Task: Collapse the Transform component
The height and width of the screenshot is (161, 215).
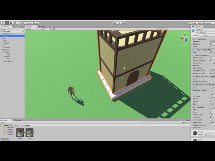Action: (192, 39)
